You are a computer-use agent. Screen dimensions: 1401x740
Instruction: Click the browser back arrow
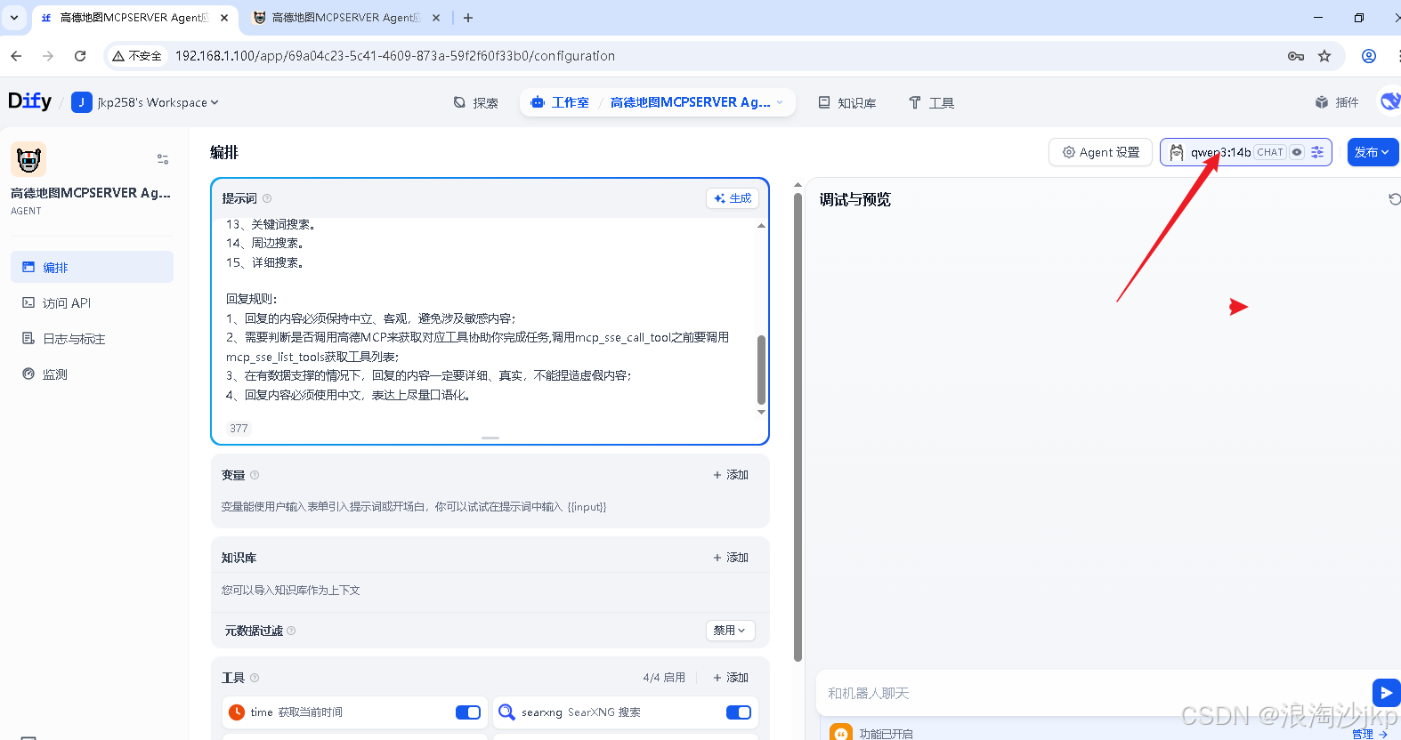tap(16, 56)
